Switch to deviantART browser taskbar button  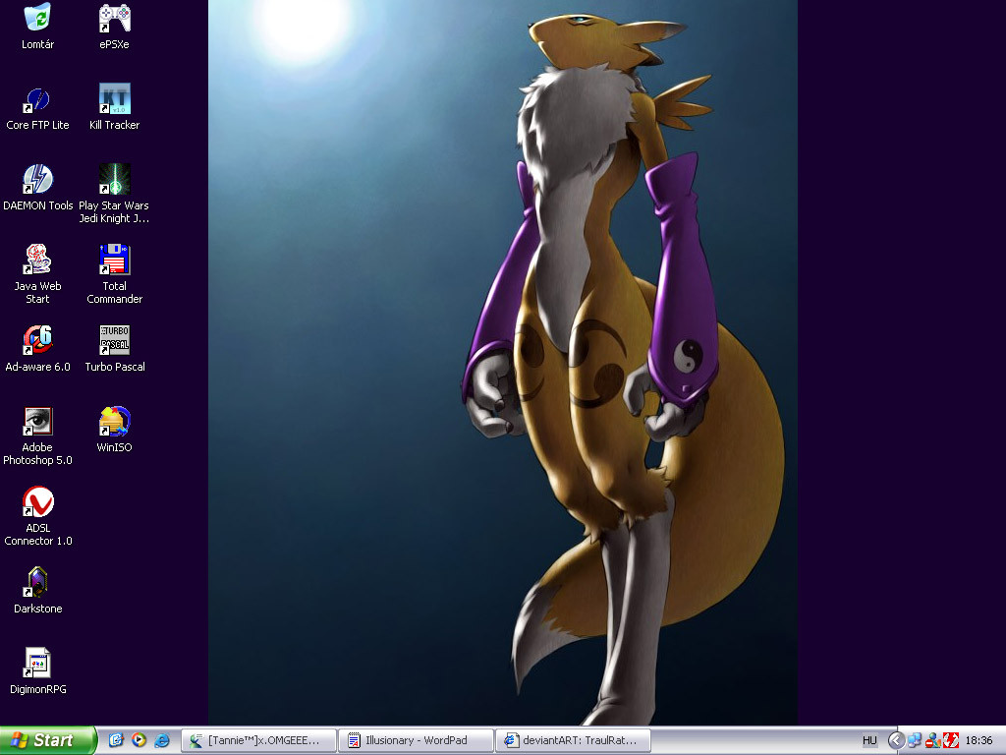(x=573, y=740)
